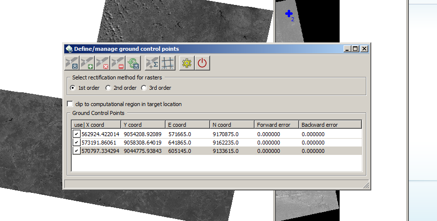437x221 pixels.
Task: Uncheck use box for row 562924.422014
Action: click(x=76, y=134)
